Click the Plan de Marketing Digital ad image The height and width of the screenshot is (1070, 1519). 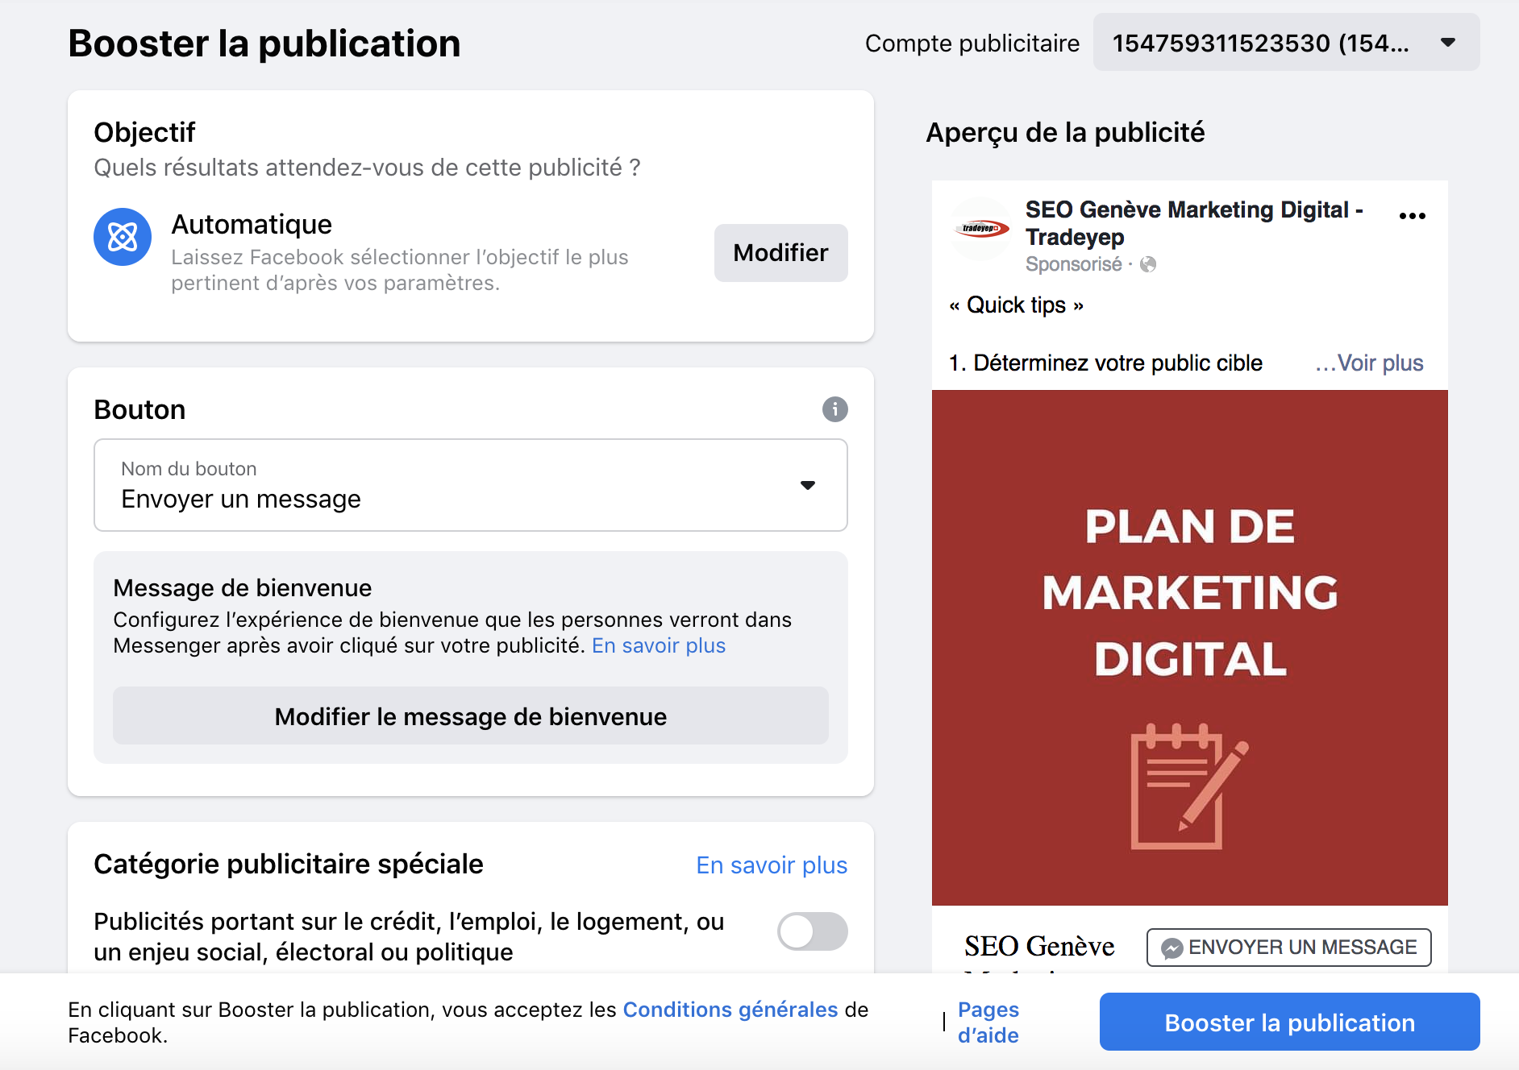pos(1189,648)
